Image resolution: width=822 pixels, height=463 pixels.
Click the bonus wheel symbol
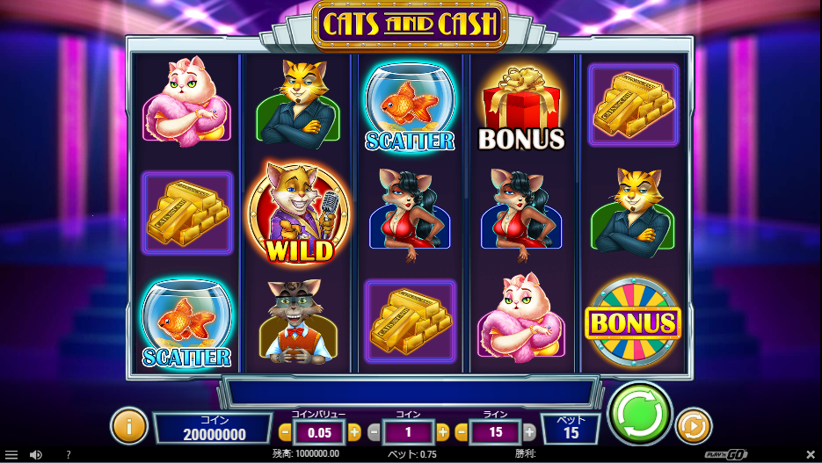click(x=633, y=322)
